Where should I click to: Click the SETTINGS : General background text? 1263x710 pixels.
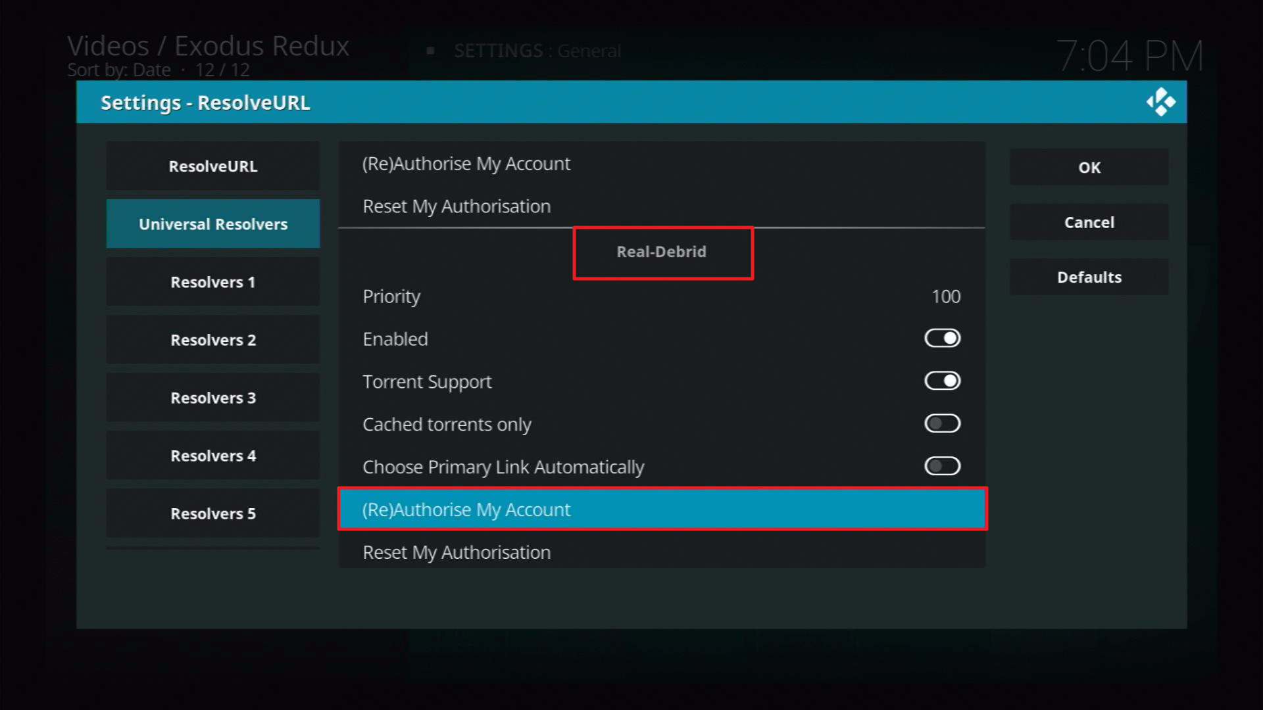click(537, 51)
